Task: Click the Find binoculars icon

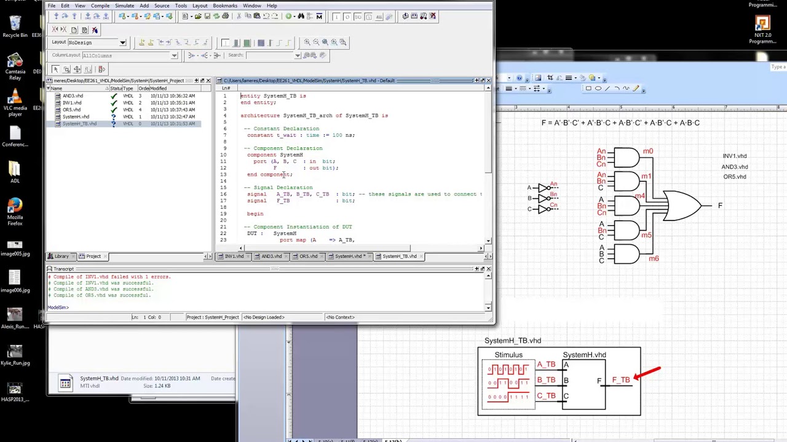Action: pos(301,16)
